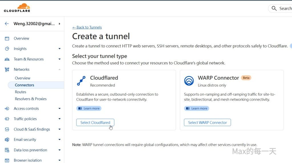Click the Insights clock icon
Viewport: 292px width, 163px height.
coord(7,49)
